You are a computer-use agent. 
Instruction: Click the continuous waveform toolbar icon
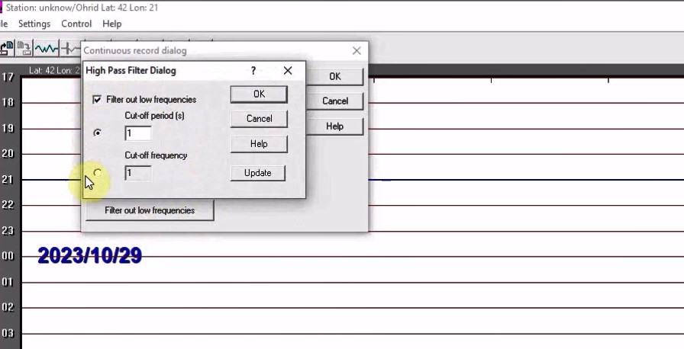point(46,49)
